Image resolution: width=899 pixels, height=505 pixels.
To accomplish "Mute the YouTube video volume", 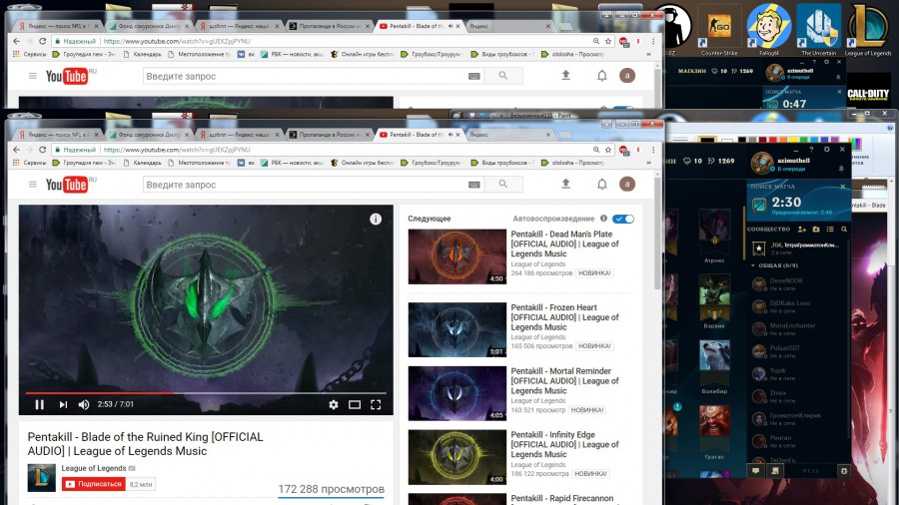I will click(x=84, y=404).
